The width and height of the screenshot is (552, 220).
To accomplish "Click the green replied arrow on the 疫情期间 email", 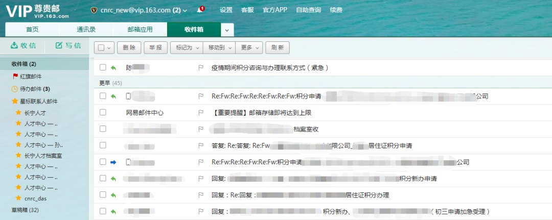I will 113,67.
